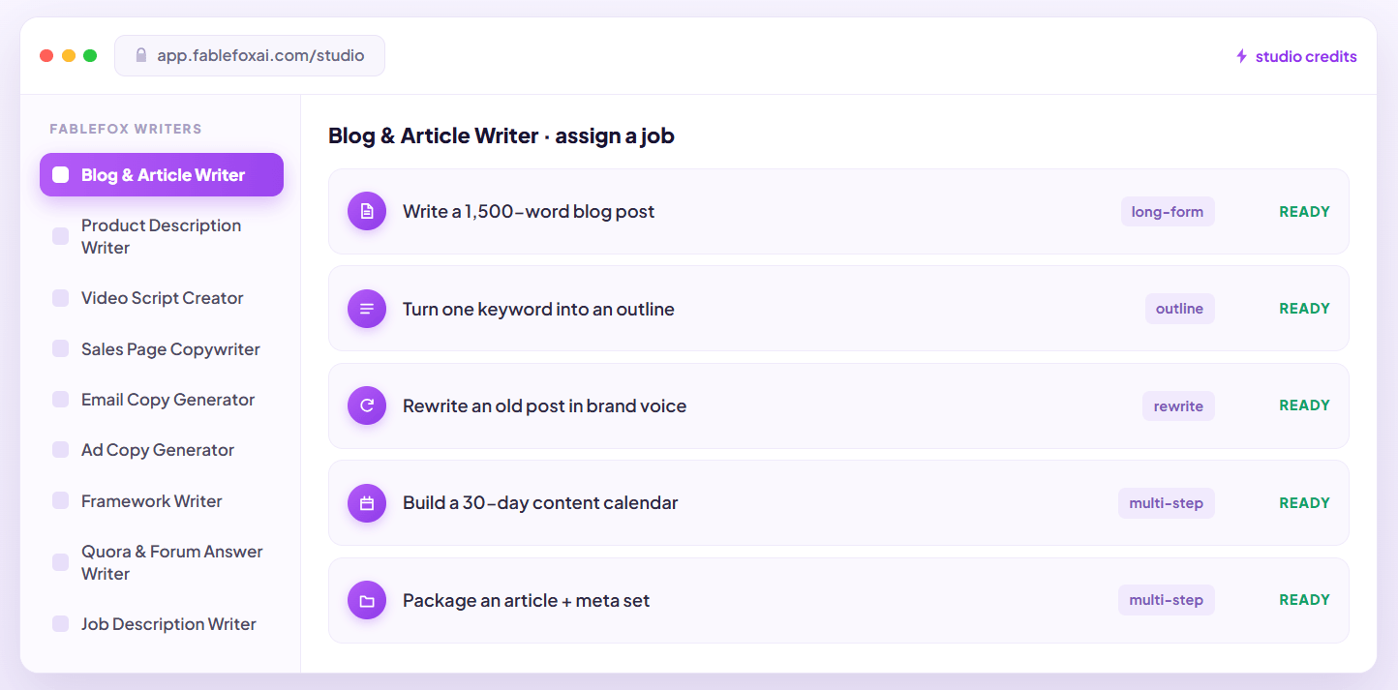Click the lines icon beside Turn one keyword into an outline
This screenshot has height=690, width=1398.
point(367,309)
